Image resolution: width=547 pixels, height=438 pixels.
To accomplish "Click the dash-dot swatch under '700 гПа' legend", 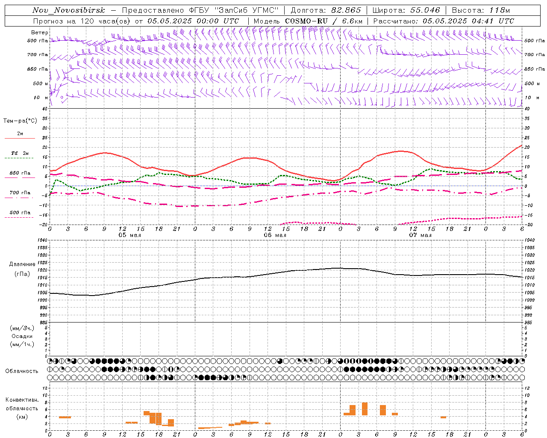I will click(x=20, y=198).
